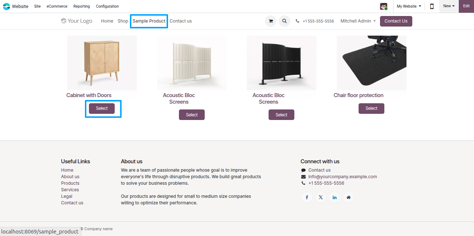This screenshot has height=236, width=474.
Task: Open Contact us in top navigation
Action: (x=181, y=21)
